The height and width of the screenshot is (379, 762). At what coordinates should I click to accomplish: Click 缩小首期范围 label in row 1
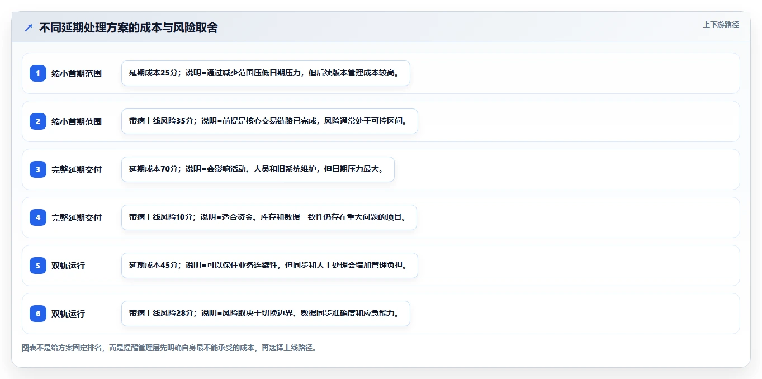pyautogui.click(x=77, y=73)
